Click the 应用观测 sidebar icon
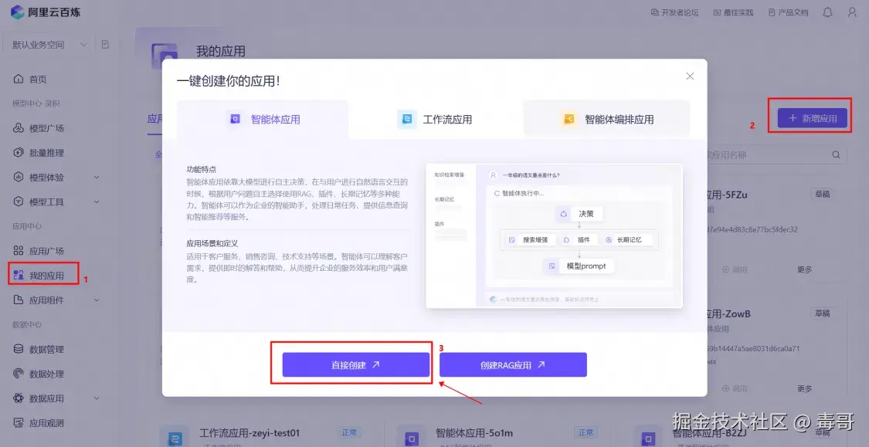The image size is (869, 447). (x=19, y=422)
